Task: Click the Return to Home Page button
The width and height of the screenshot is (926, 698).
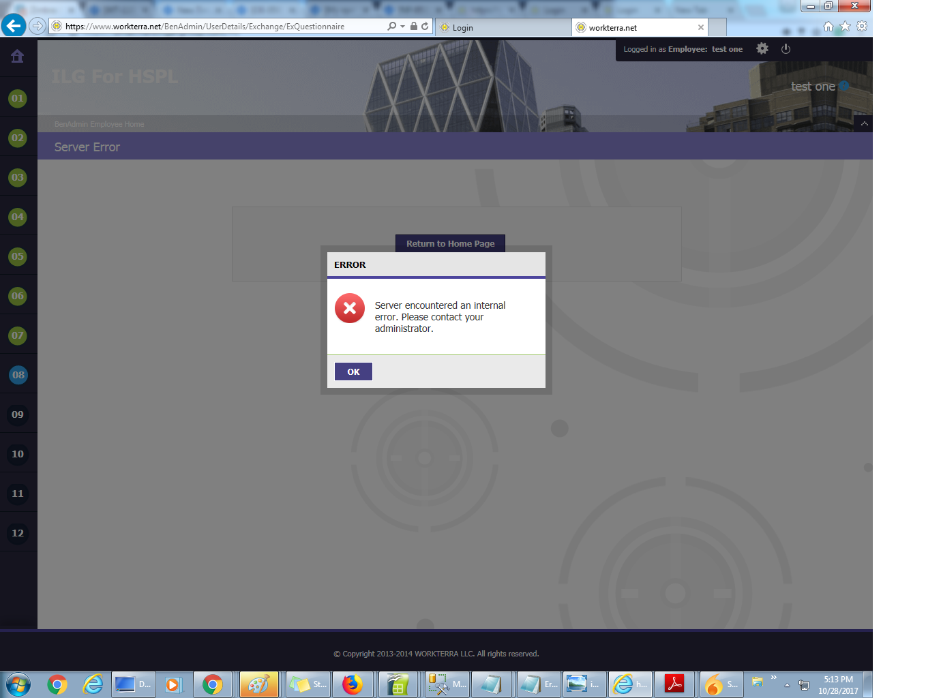Action: click(x=450, y=243)
